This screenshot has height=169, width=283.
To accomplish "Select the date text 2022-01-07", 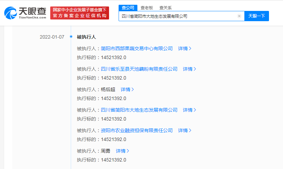I will (52, 37).
